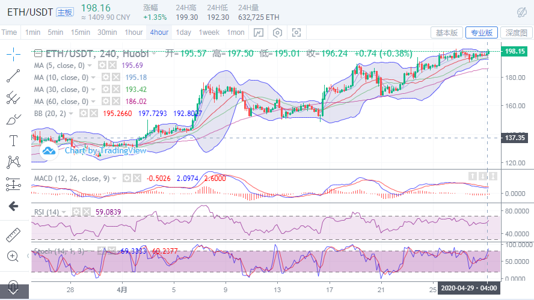Open settings for MA (60, close, 0)

[x=106, y=101]
